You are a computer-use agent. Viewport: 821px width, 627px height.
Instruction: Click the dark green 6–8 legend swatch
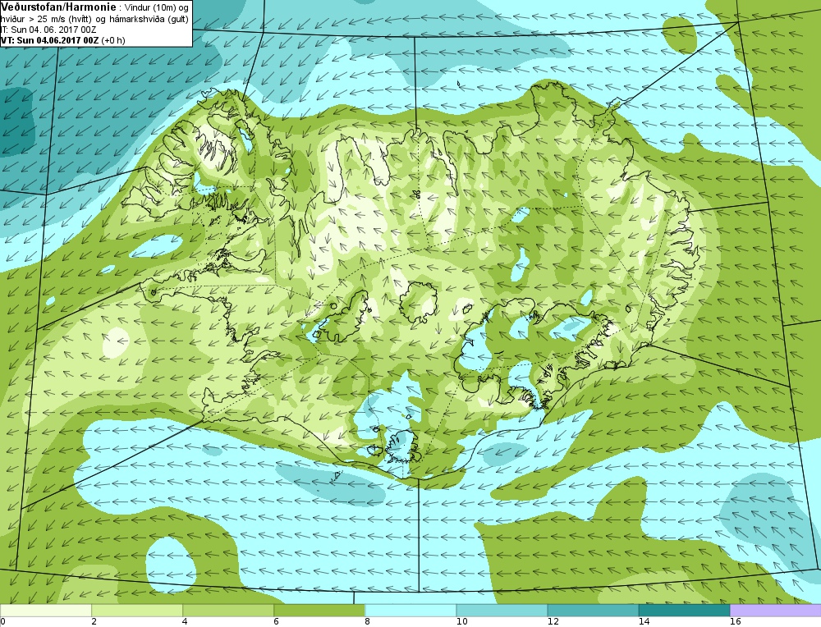tap(319, 611)
